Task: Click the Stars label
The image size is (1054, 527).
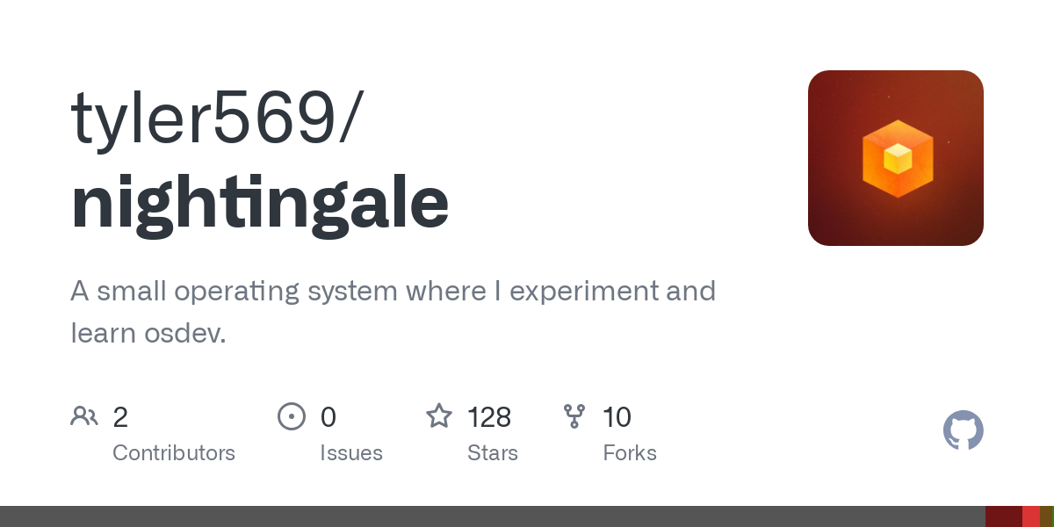Action: tap(493, 453)
